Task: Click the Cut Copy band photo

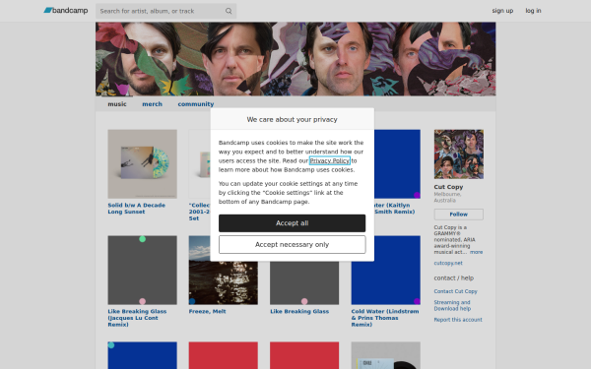Action: pos(459,154)
